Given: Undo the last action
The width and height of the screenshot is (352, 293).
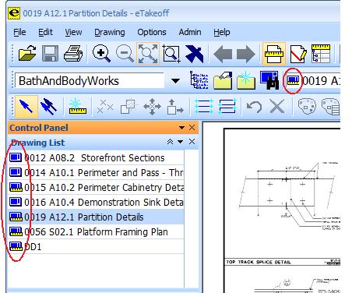Looking at the screenshot, I should (x=254, y=107).
